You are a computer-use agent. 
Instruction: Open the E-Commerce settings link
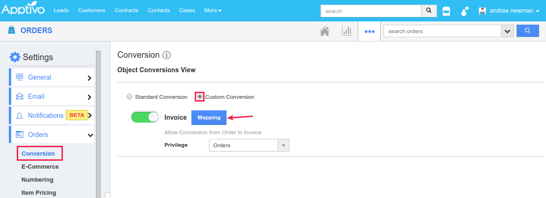tap(40, 166)
